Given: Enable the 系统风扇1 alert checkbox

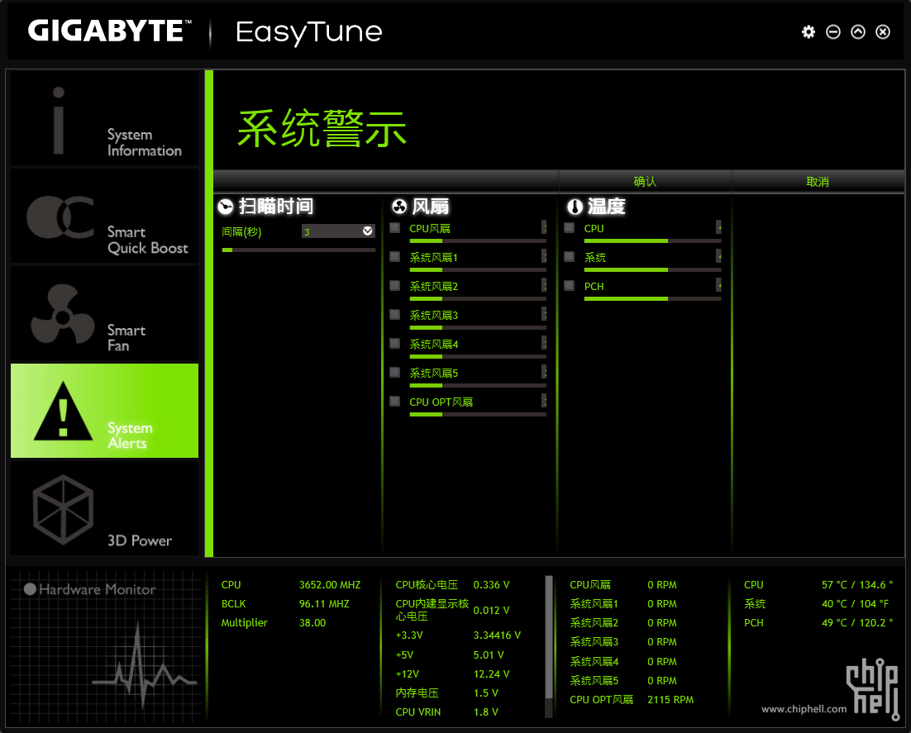Looking at the screenshot, I should click(395, 256).
